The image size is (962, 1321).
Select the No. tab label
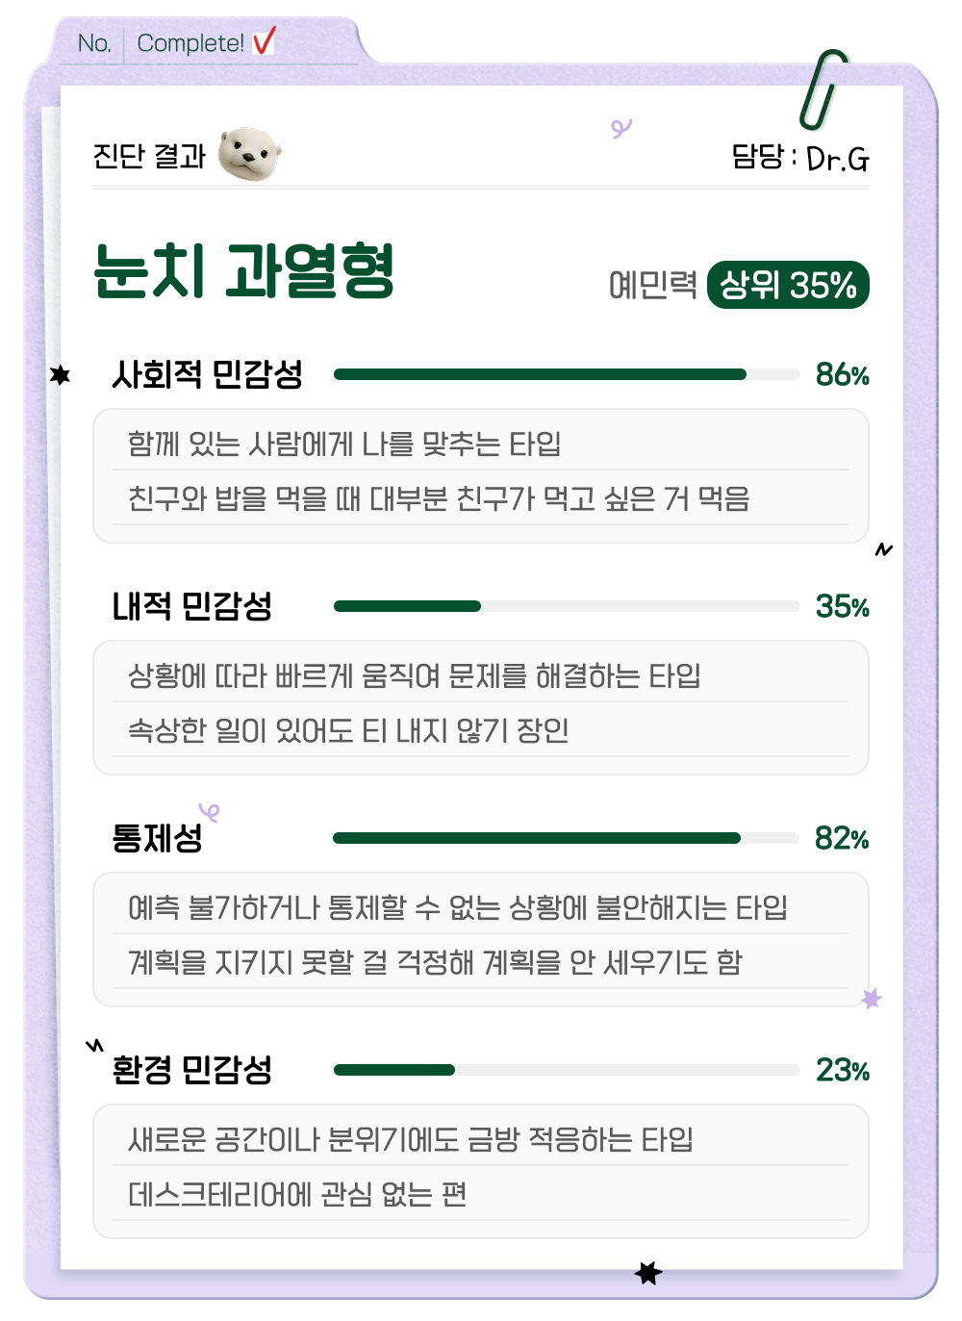click(x=94, y=43)
